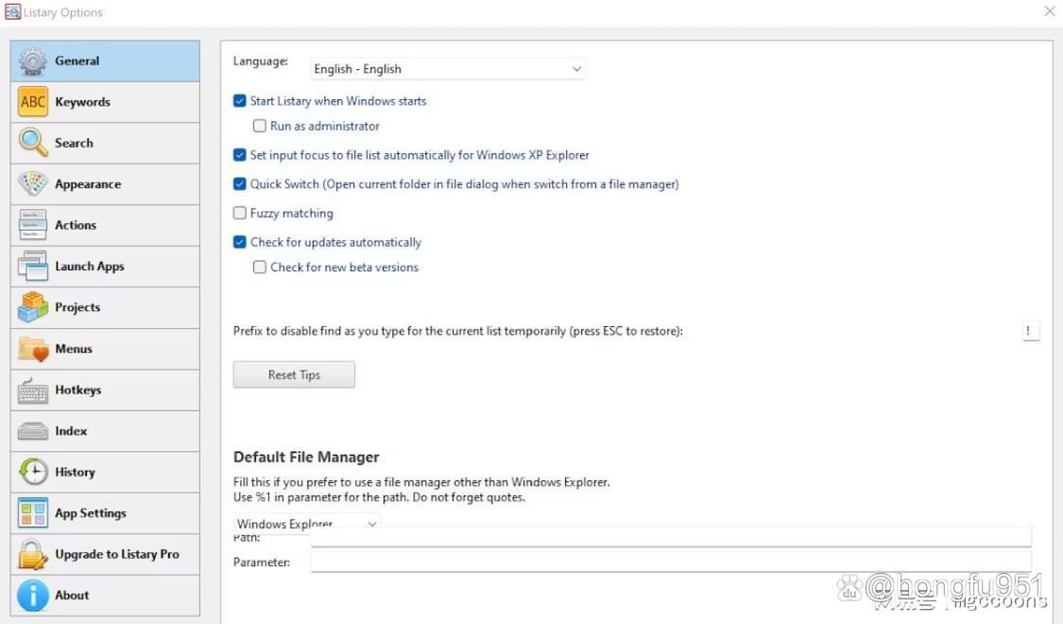Toggle Set input focus to file list checkbox
The image size is (1063, 624).
pyautogui.click(x=239, y=155)
